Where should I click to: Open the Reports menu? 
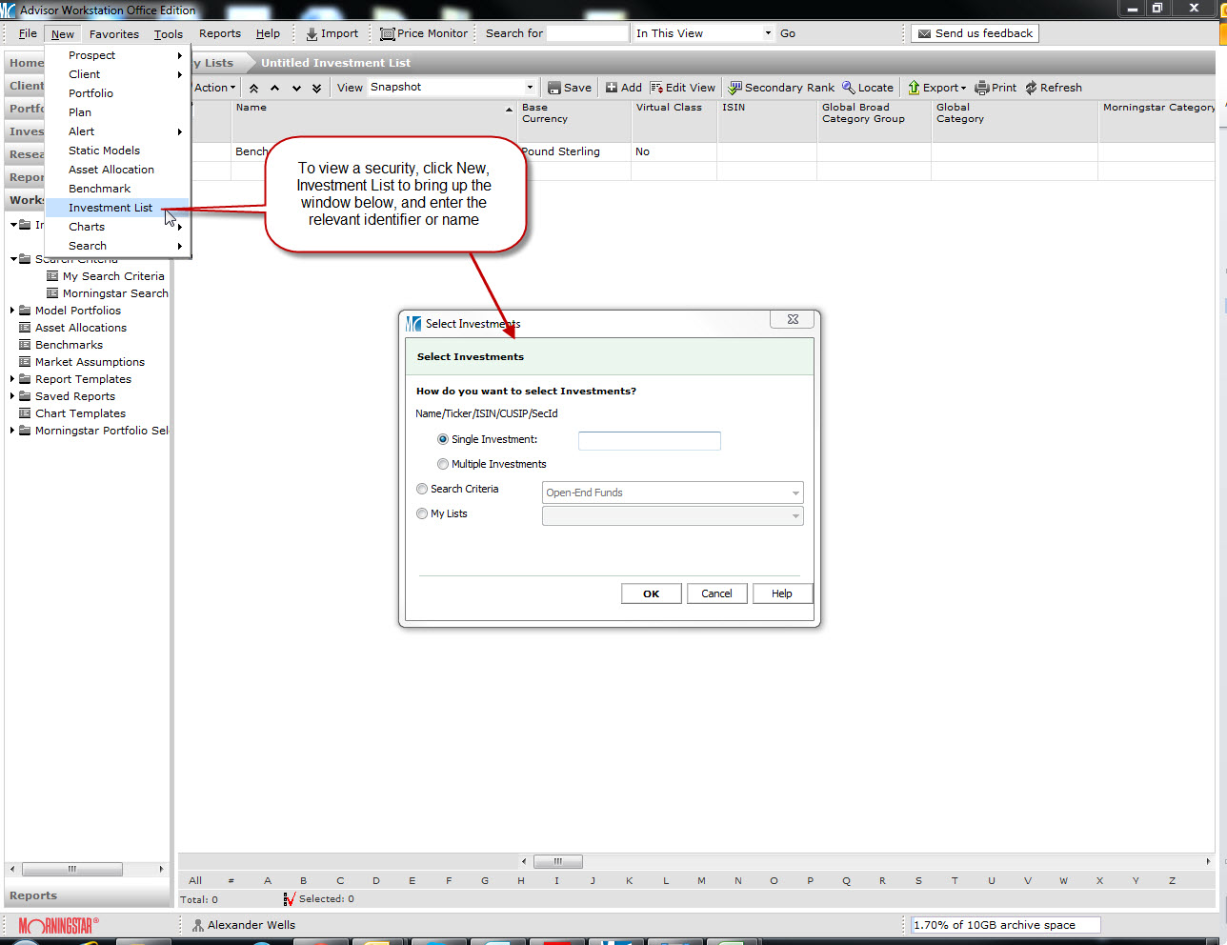click(x=219, y=33)
